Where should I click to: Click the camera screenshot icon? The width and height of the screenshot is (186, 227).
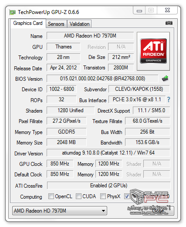[169, 23]
